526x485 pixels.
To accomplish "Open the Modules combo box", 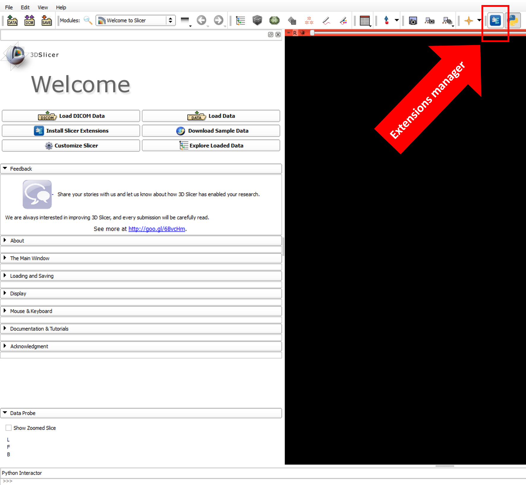I will pyautogui.click(x=136, y=20).
